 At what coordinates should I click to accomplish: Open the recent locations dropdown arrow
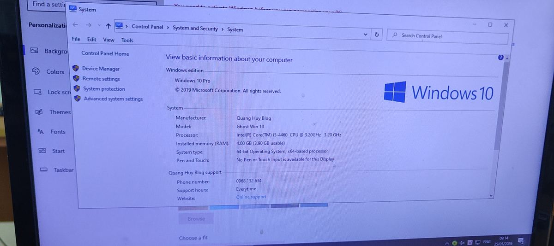99,25
